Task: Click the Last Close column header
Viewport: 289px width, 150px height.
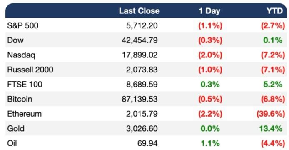Action: tap(139, 11)
